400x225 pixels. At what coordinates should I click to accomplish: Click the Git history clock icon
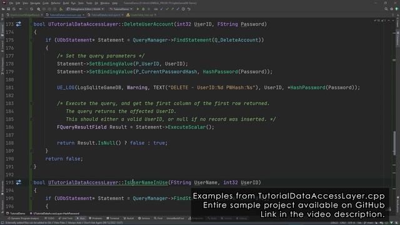[183, 9]
